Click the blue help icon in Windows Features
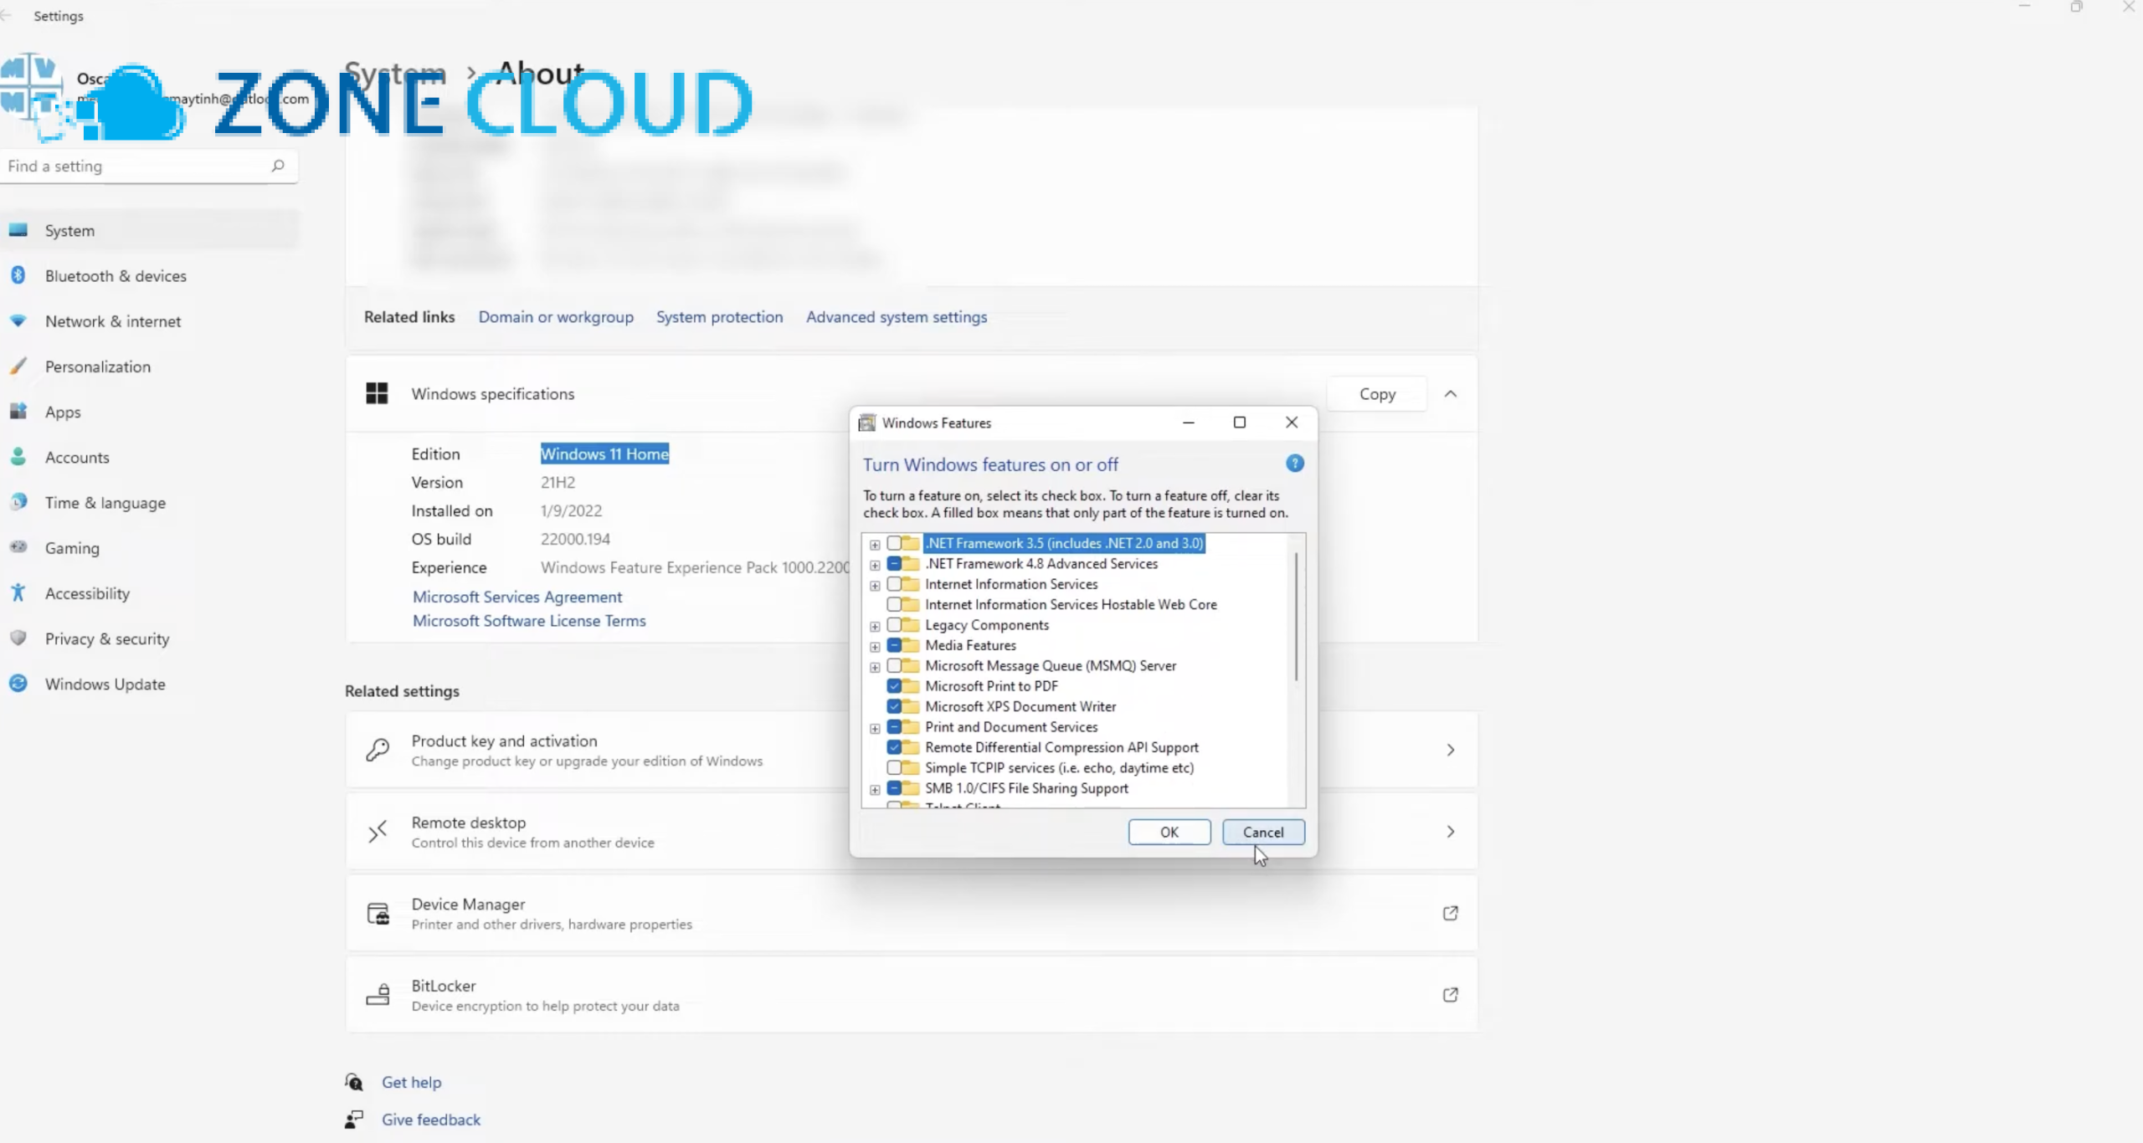Screen dimensions: 2143x1143 click(x=1294, y=464)
